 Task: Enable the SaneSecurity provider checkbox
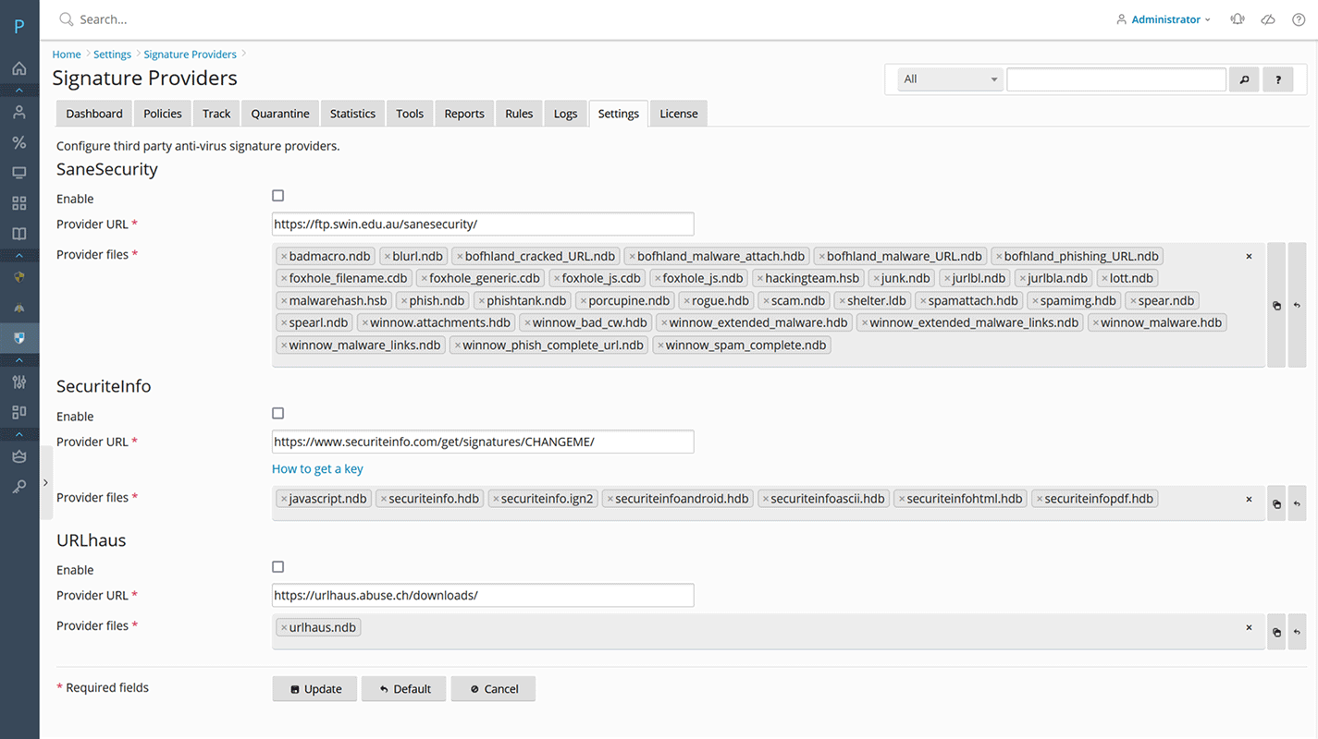277,196
